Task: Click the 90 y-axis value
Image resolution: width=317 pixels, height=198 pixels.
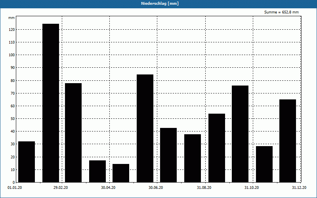Action: (x=13, y=68)
